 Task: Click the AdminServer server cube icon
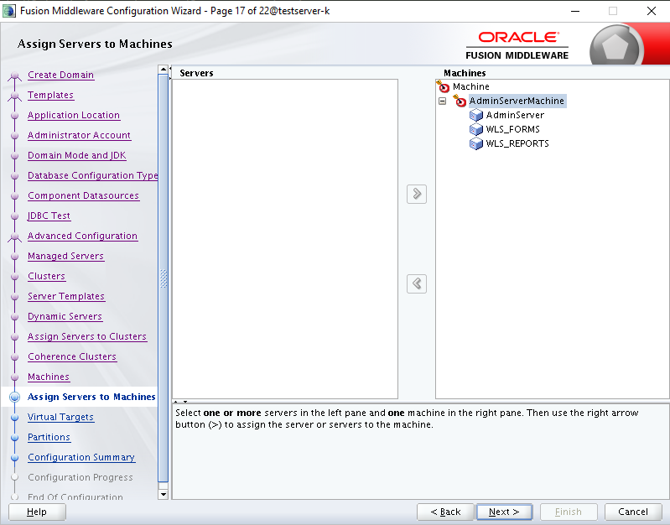[x=476, y=115]
